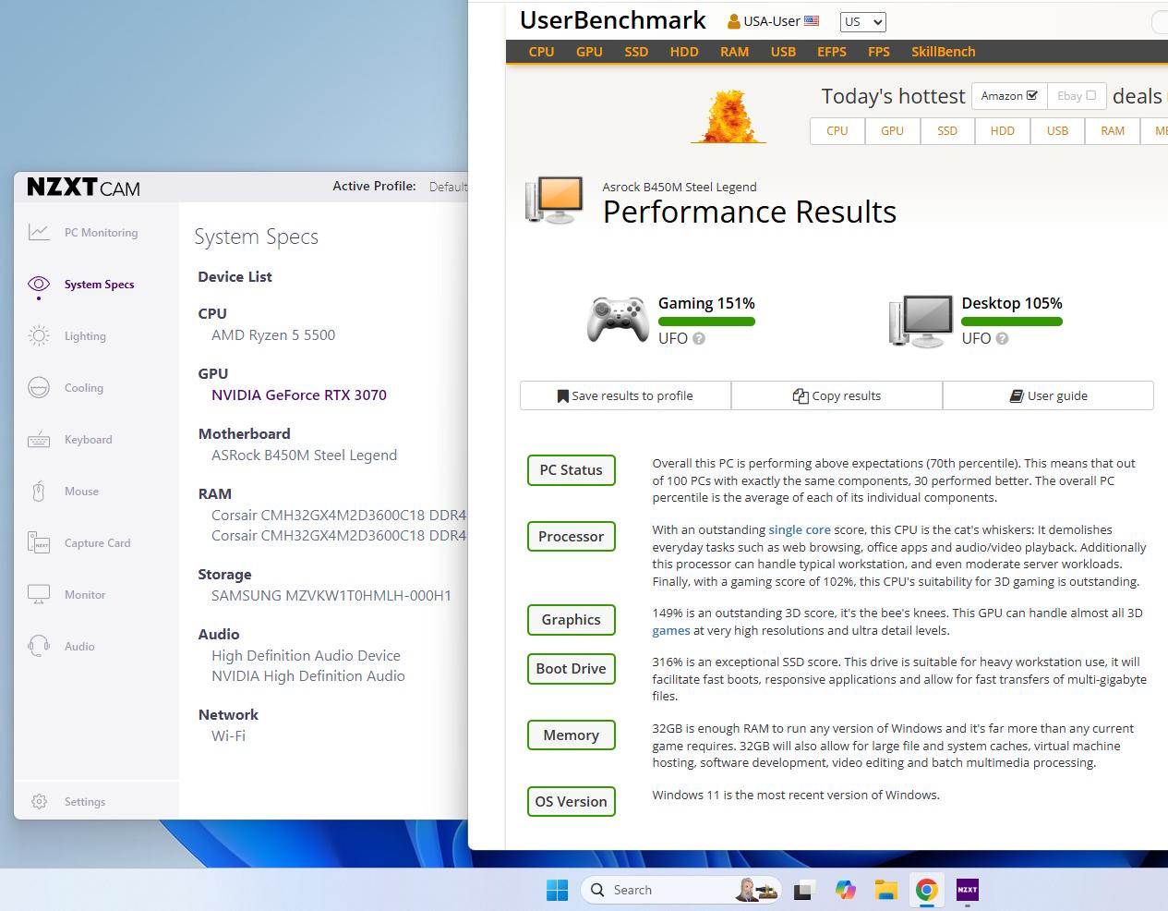Open the Monitor icon in CAM sidebar

[39, 594]
